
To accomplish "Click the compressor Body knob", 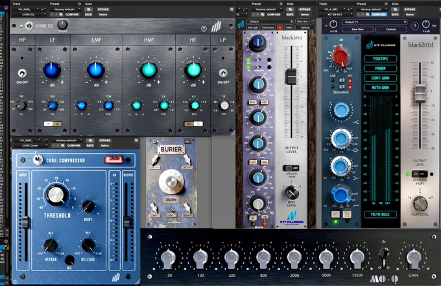I will (x=88, y=207).
